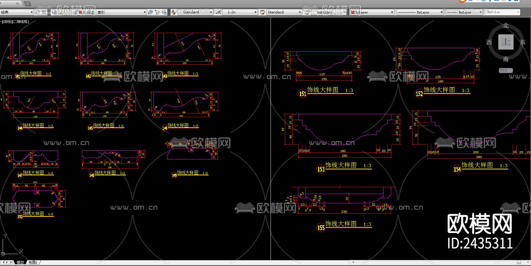Viewport: 531px width, 266px height.
Task: Click the red layer color swatch
Action: pyautogui.click(x=80, y=12)
